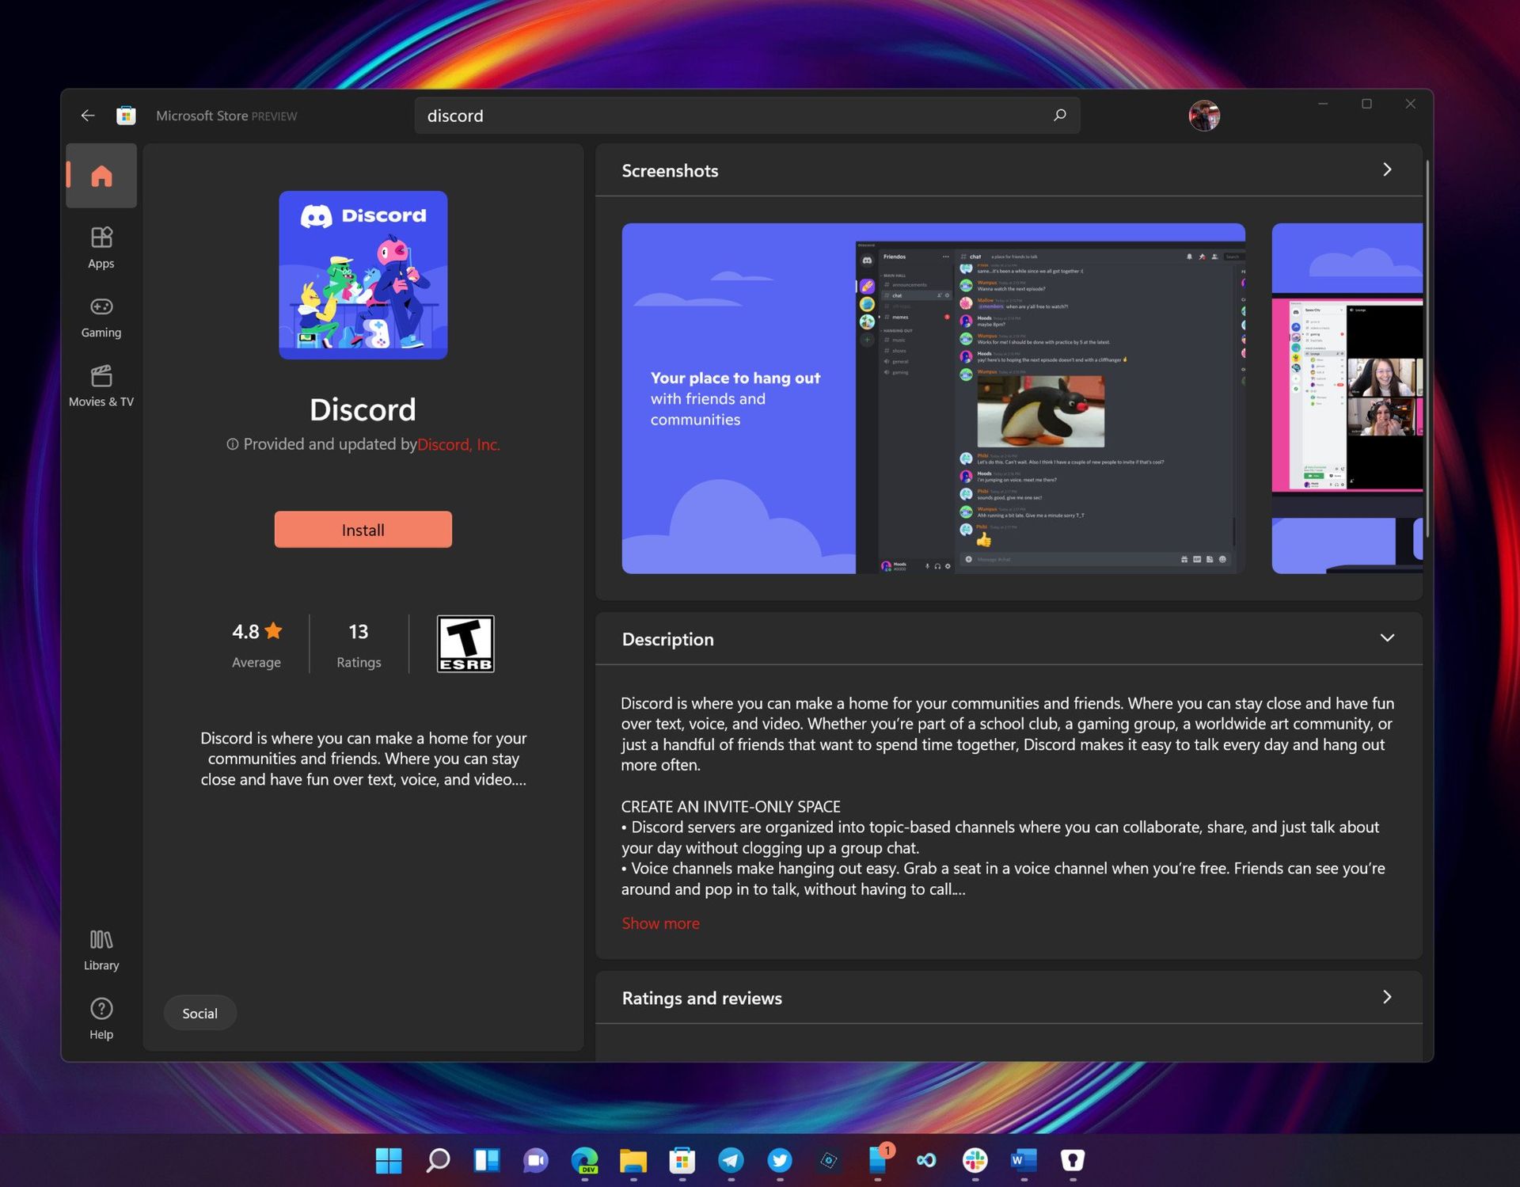Click Discord app screenshot thumbnail

tap(934, 398)
